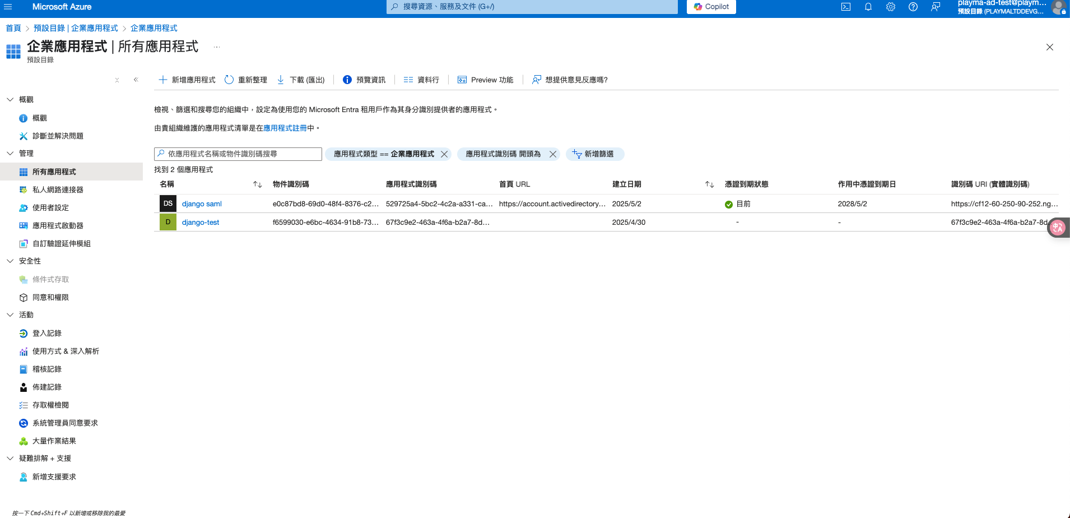Screen dimensions: 1070x518
Task: Click 下載 (匯出) download button
Action: 301,80
